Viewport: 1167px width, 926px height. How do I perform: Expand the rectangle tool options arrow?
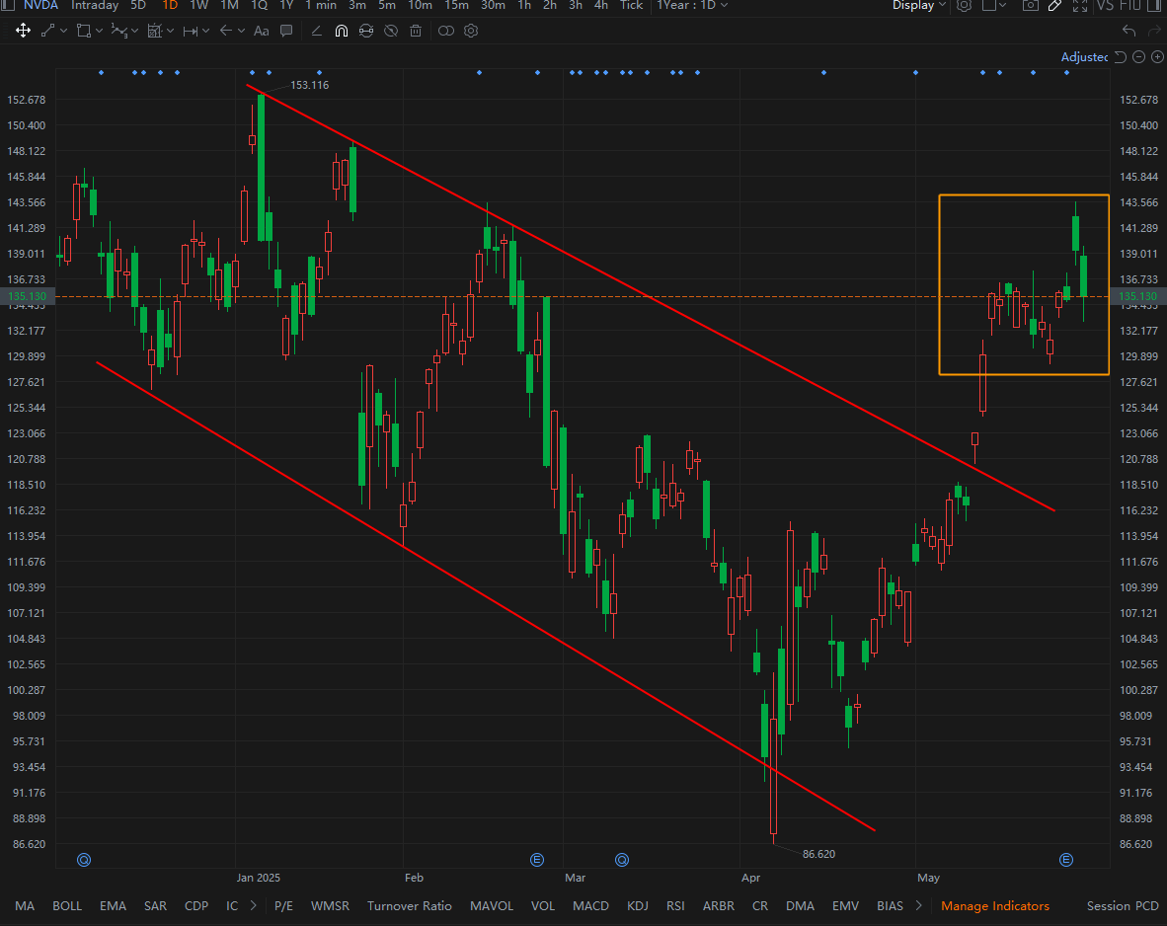tap(99, 32)
